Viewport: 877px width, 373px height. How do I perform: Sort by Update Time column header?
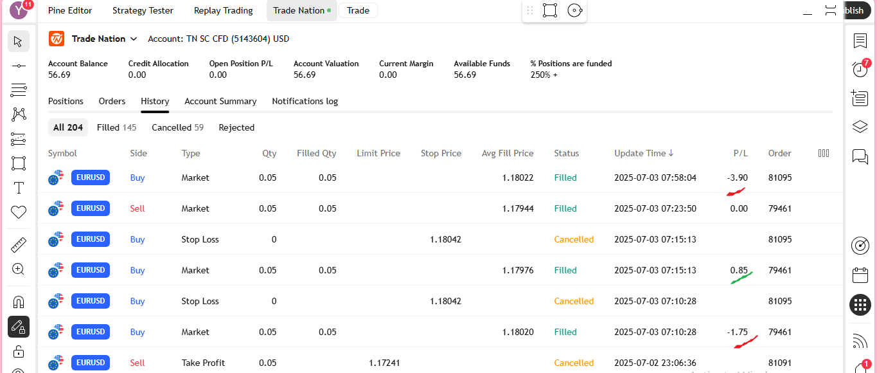pos(644,153)
